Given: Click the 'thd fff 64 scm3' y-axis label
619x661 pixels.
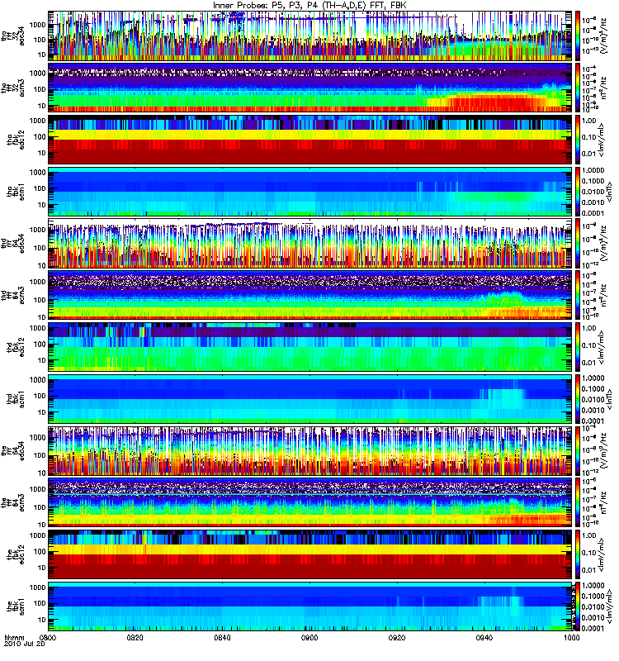Looking at the screenshot, I should [x=12, y=295].
